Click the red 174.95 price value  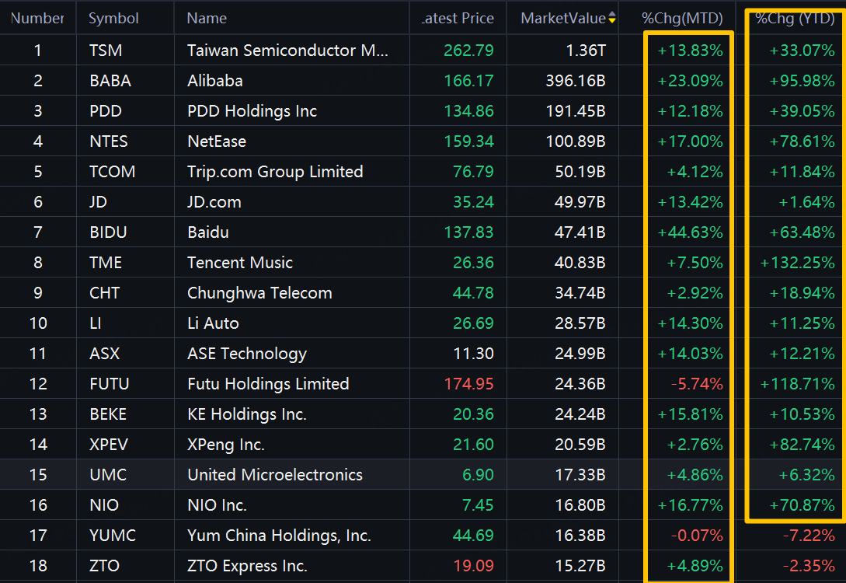click(x=468, y=383)
